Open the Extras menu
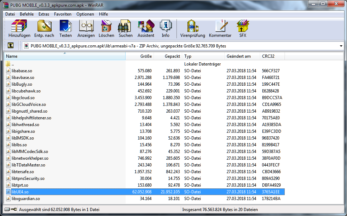The width and height of the screenshot is (347, 216). tap(44, 14)
